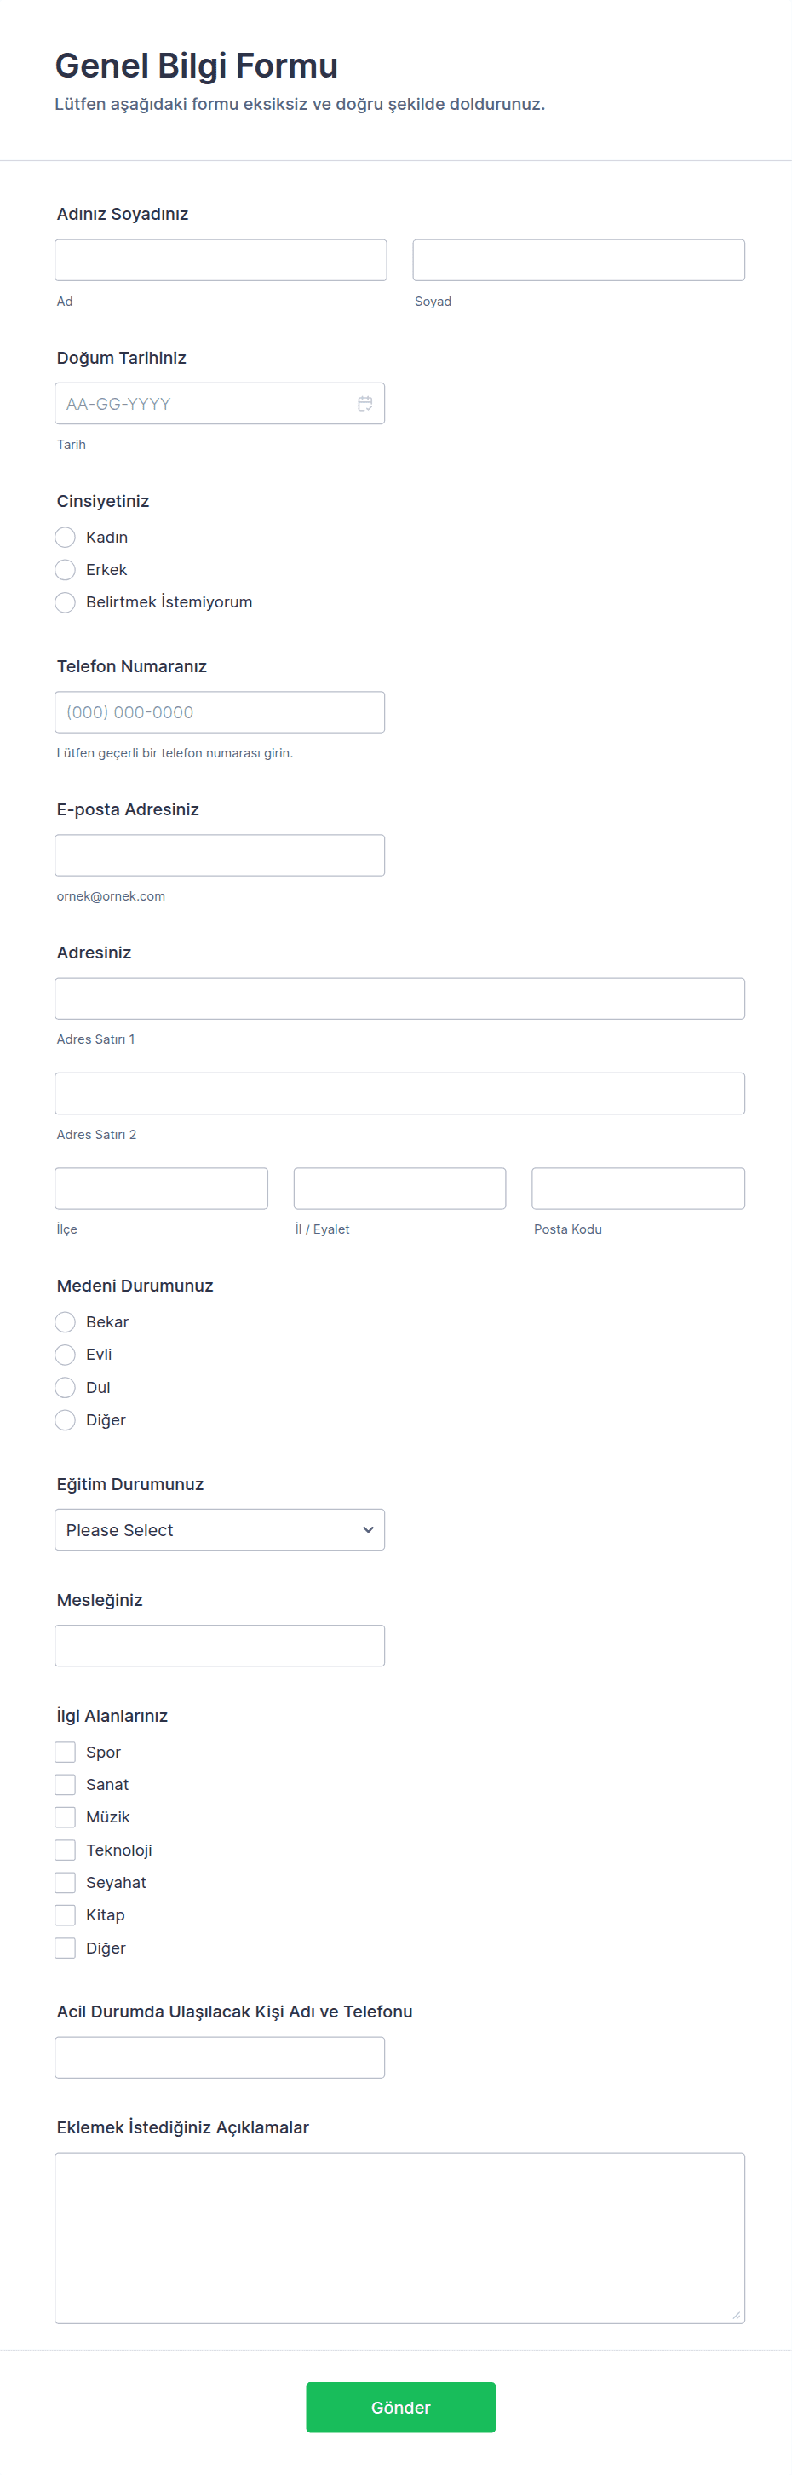The image size is (792, 2475).
Task: Focus the Ad first name field
Action: click(221, 261)
